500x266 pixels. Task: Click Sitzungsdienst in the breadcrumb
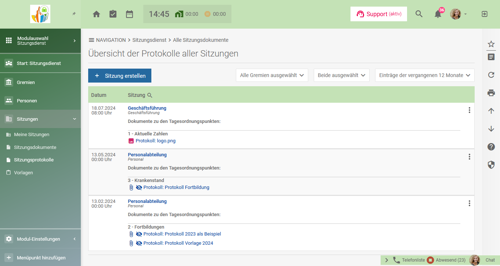point(150,40)
